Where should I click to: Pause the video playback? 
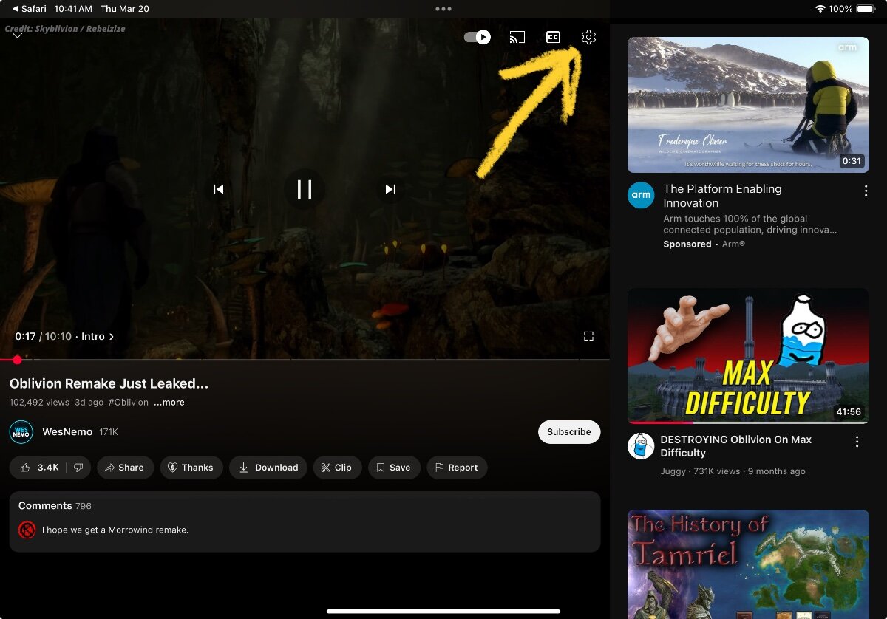click(305, 189)
